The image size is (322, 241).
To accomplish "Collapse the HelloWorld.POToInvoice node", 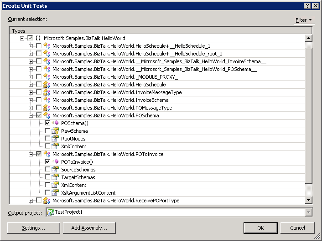I will pos(31,154).
